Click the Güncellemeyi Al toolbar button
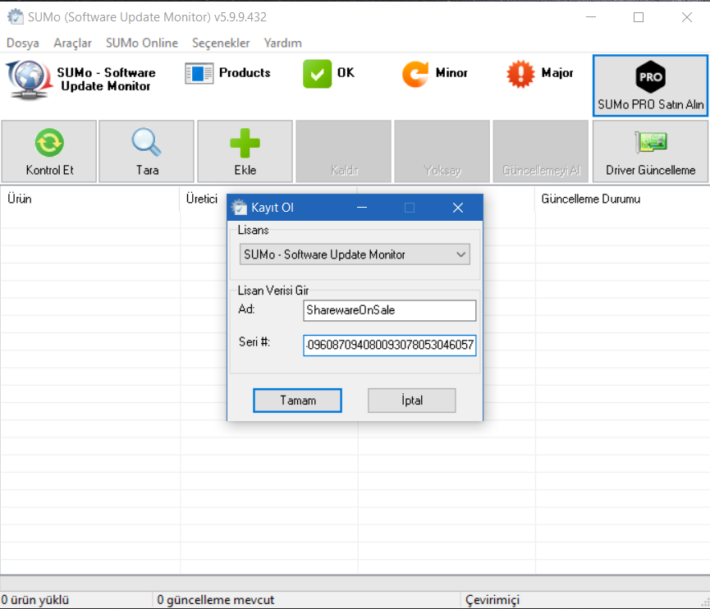710x609 pixels. [540, 151]
